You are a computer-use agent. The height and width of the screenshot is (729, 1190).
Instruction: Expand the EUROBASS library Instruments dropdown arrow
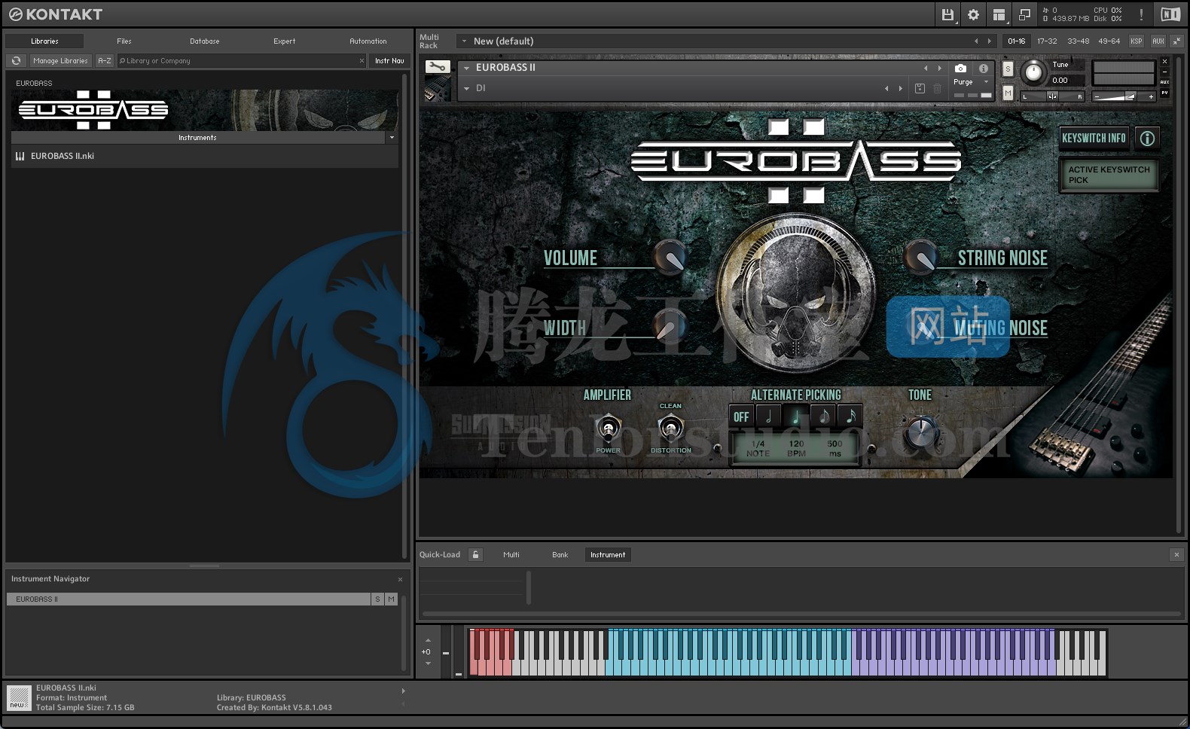[392, 138]
